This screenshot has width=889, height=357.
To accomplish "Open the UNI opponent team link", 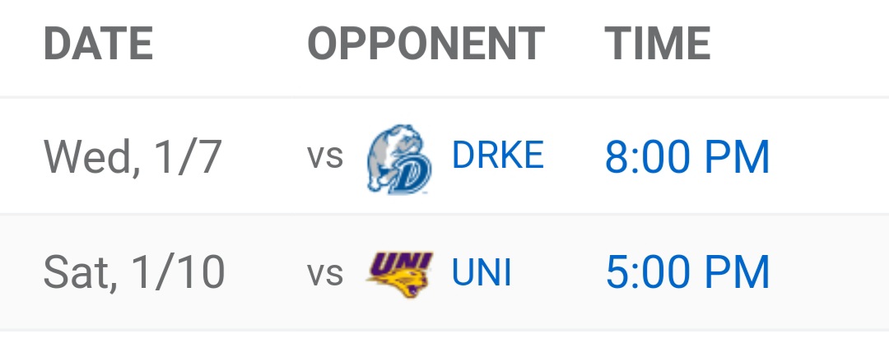I will tap(482, 273).
